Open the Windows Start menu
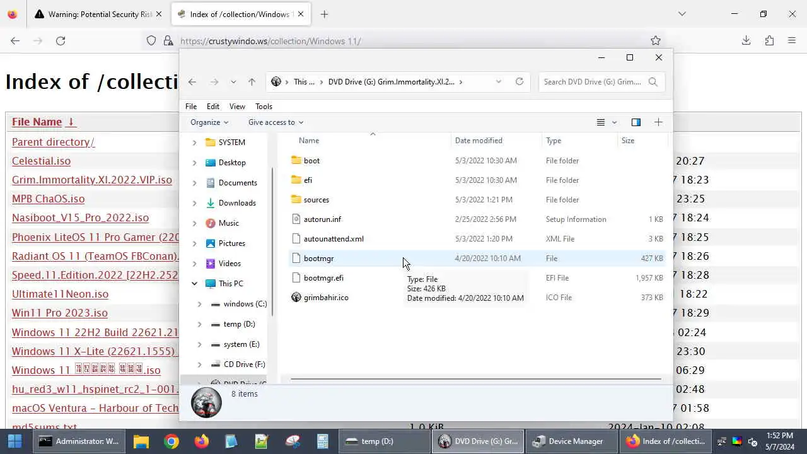This screenshot has width=807, height=454. tap(15, 441)
